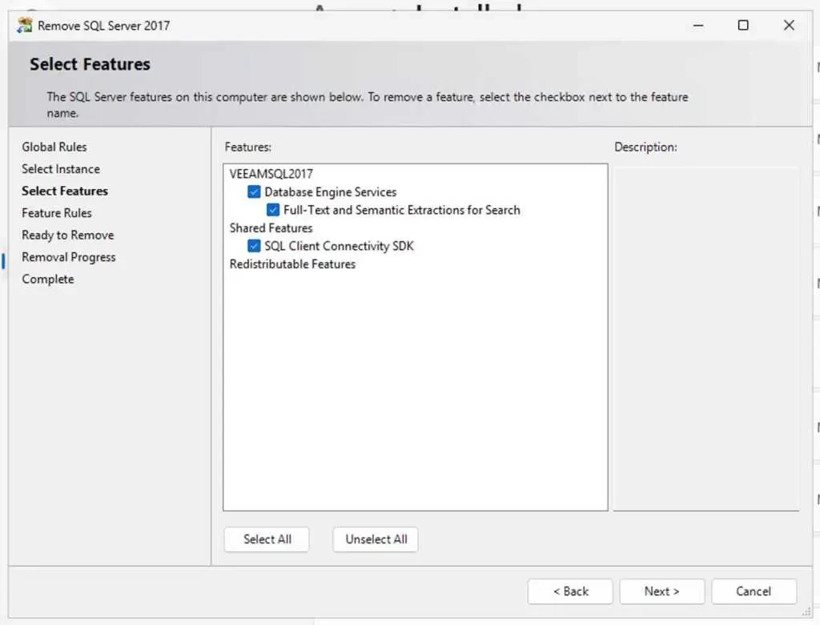820x625 pixels.
Task: Click the SQL Client Connectivity SDK label
Action: click(339, 246)
